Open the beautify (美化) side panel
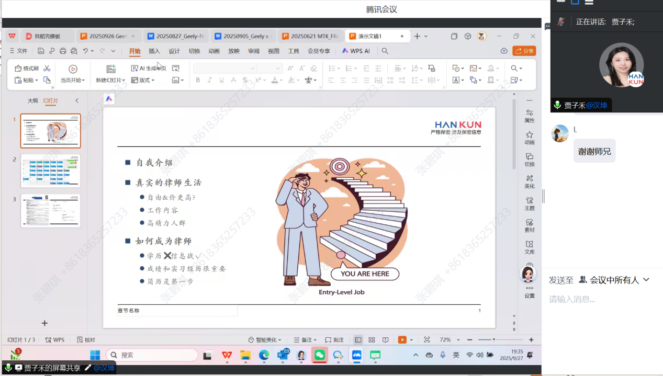The height and width of the screenshot is (376, 663). (x=530, y=181)
